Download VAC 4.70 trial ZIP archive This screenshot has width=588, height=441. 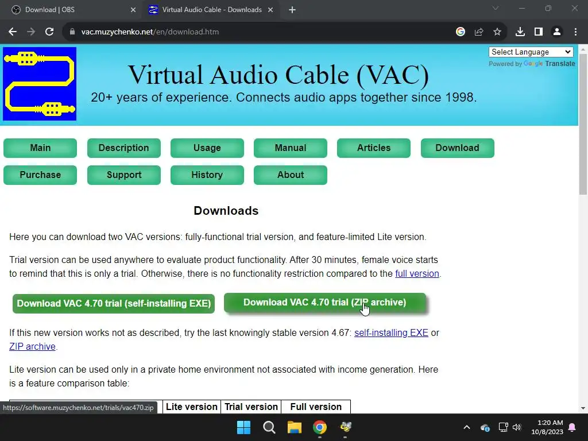point(325,302)
